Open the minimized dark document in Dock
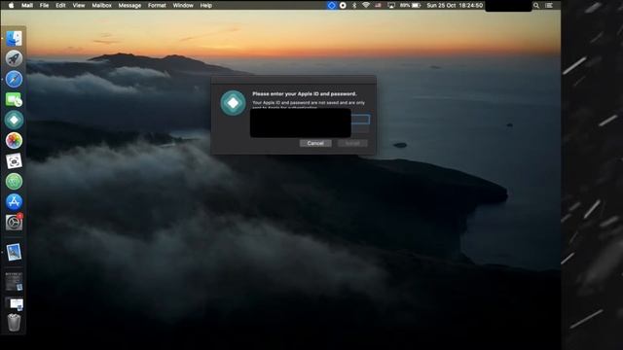The width and height of the screenshot is (623, 350). coord(14,281)
